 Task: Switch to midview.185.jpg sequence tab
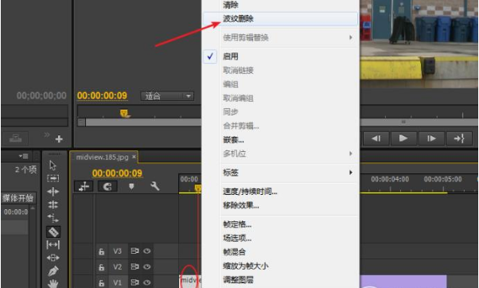103,157
